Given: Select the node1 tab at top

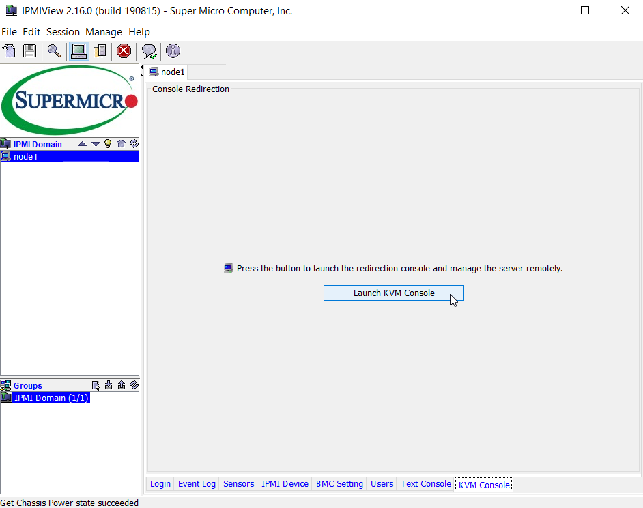Looking at the screenshot, I should tap(167, 72).
